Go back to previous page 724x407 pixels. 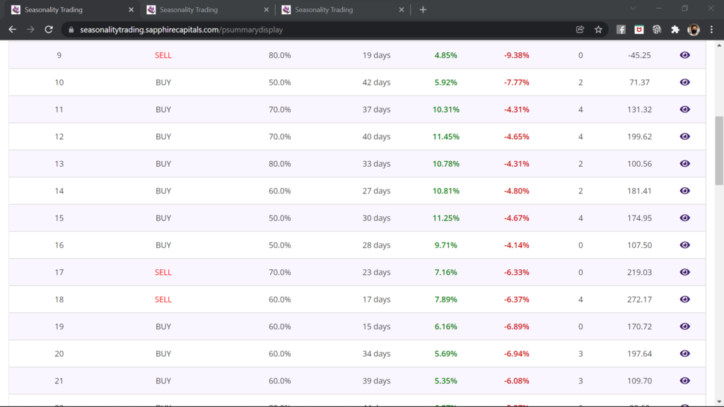(12, 30)
